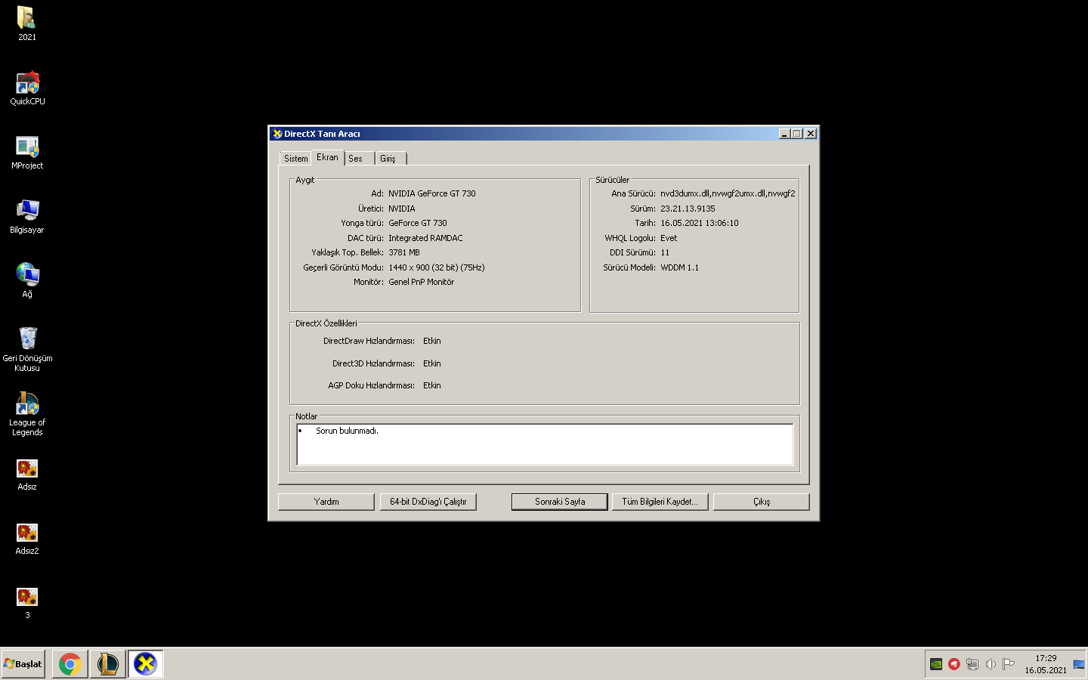Click the Notlar text box

(545, 444)
